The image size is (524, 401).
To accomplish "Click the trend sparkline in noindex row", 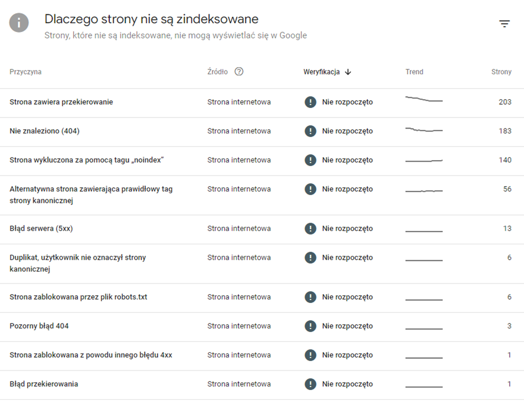I will click(x=424, y=161).
